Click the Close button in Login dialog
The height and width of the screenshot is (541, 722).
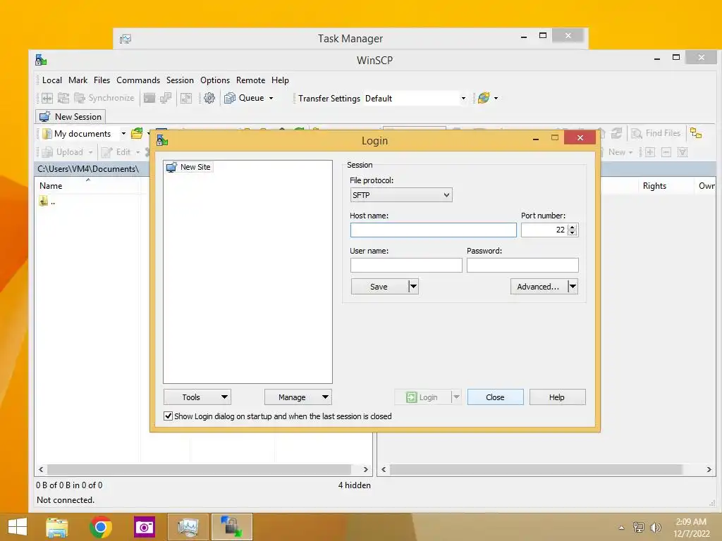click(x=496, y=397)
